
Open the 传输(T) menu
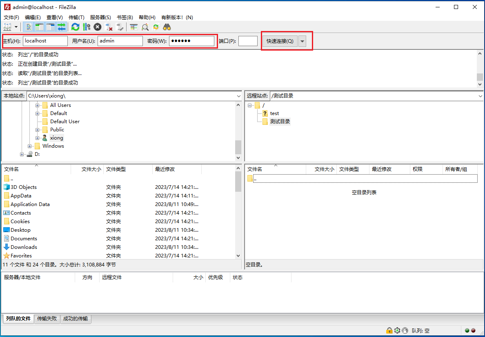76,17
